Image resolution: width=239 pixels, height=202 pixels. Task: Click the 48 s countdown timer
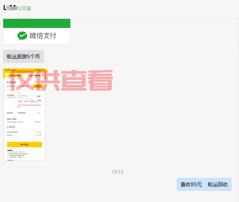(39, 113)
